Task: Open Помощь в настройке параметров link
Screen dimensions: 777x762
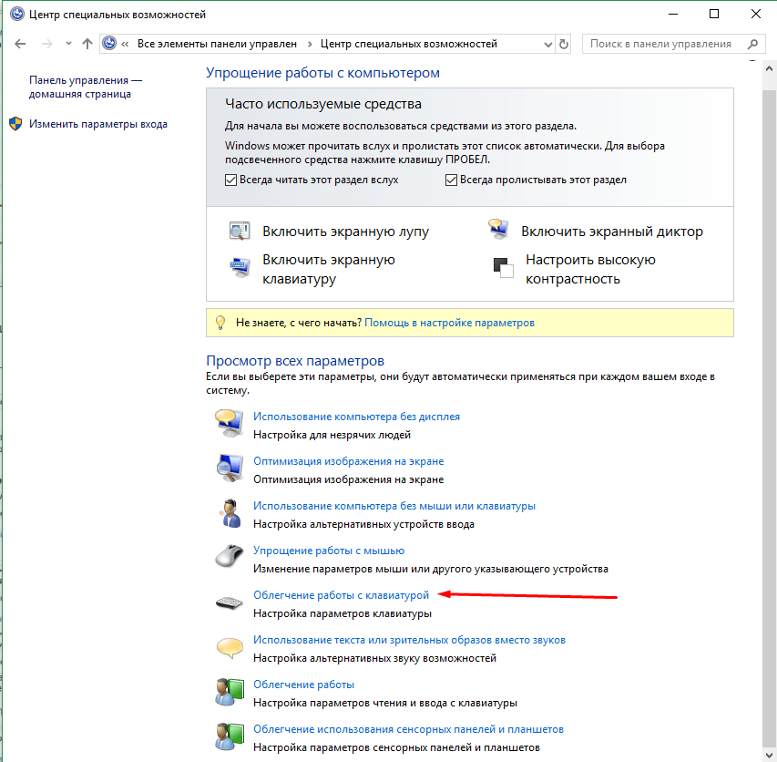Action: click(x=449, y=323)
